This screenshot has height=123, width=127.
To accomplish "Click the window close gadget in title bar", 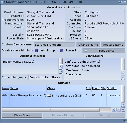I will click(2, 2).
